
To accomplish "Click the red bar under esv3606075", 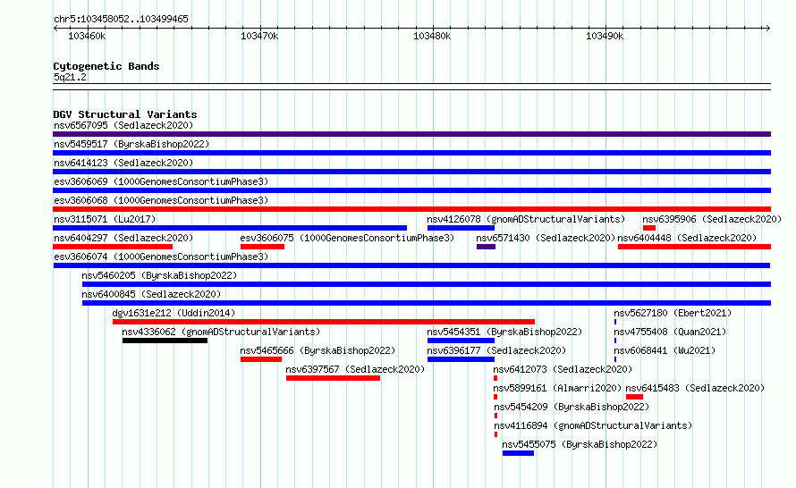I will point(262,247).
